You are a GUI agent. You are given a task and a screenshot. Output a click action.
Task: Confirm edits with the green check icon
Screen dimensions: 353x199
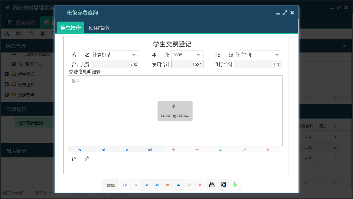(x=244, y=149)
